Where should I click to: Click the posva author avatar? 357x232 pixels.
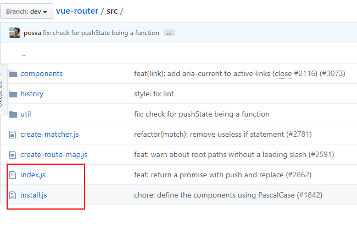15,32
